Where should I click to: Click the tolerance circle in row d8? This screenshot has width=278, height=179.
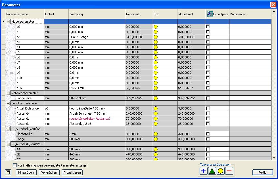pyautogui.click(x=156, y=68)
